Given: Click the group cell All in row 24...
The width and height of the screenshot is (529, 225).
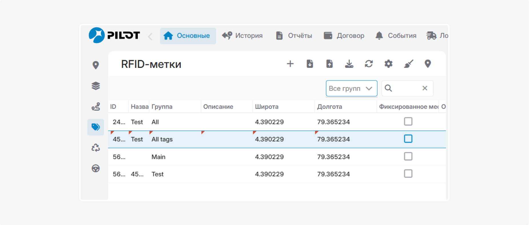Looking at the screenshot, I should pos(155,122).
